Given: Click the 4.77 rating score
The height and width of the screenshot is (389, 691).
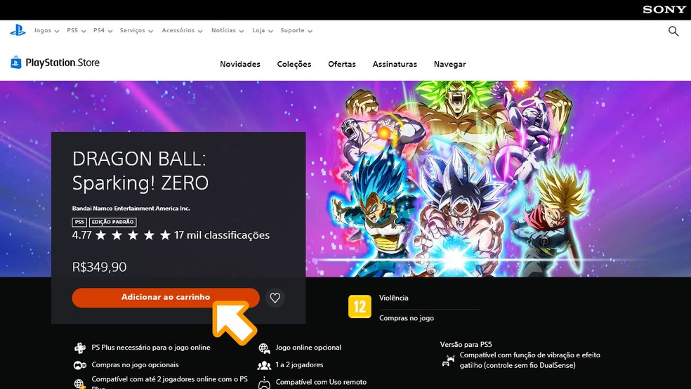Looking at the screenshot, I should tap(81, 235).
